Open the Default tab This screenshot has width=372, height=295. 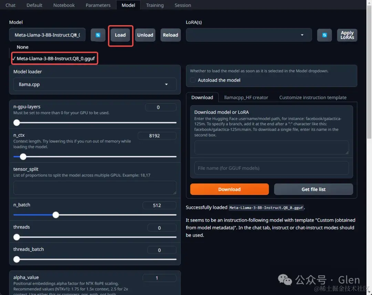(34, 5)
